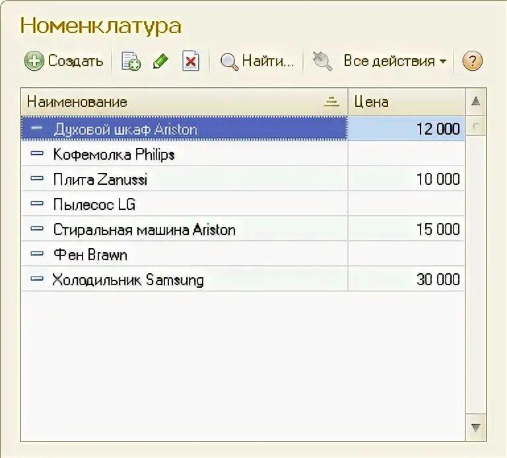Click the cancel search icon
Image resolution: width=507 pixels, height=458 pixels.
[x=322, y=61]
